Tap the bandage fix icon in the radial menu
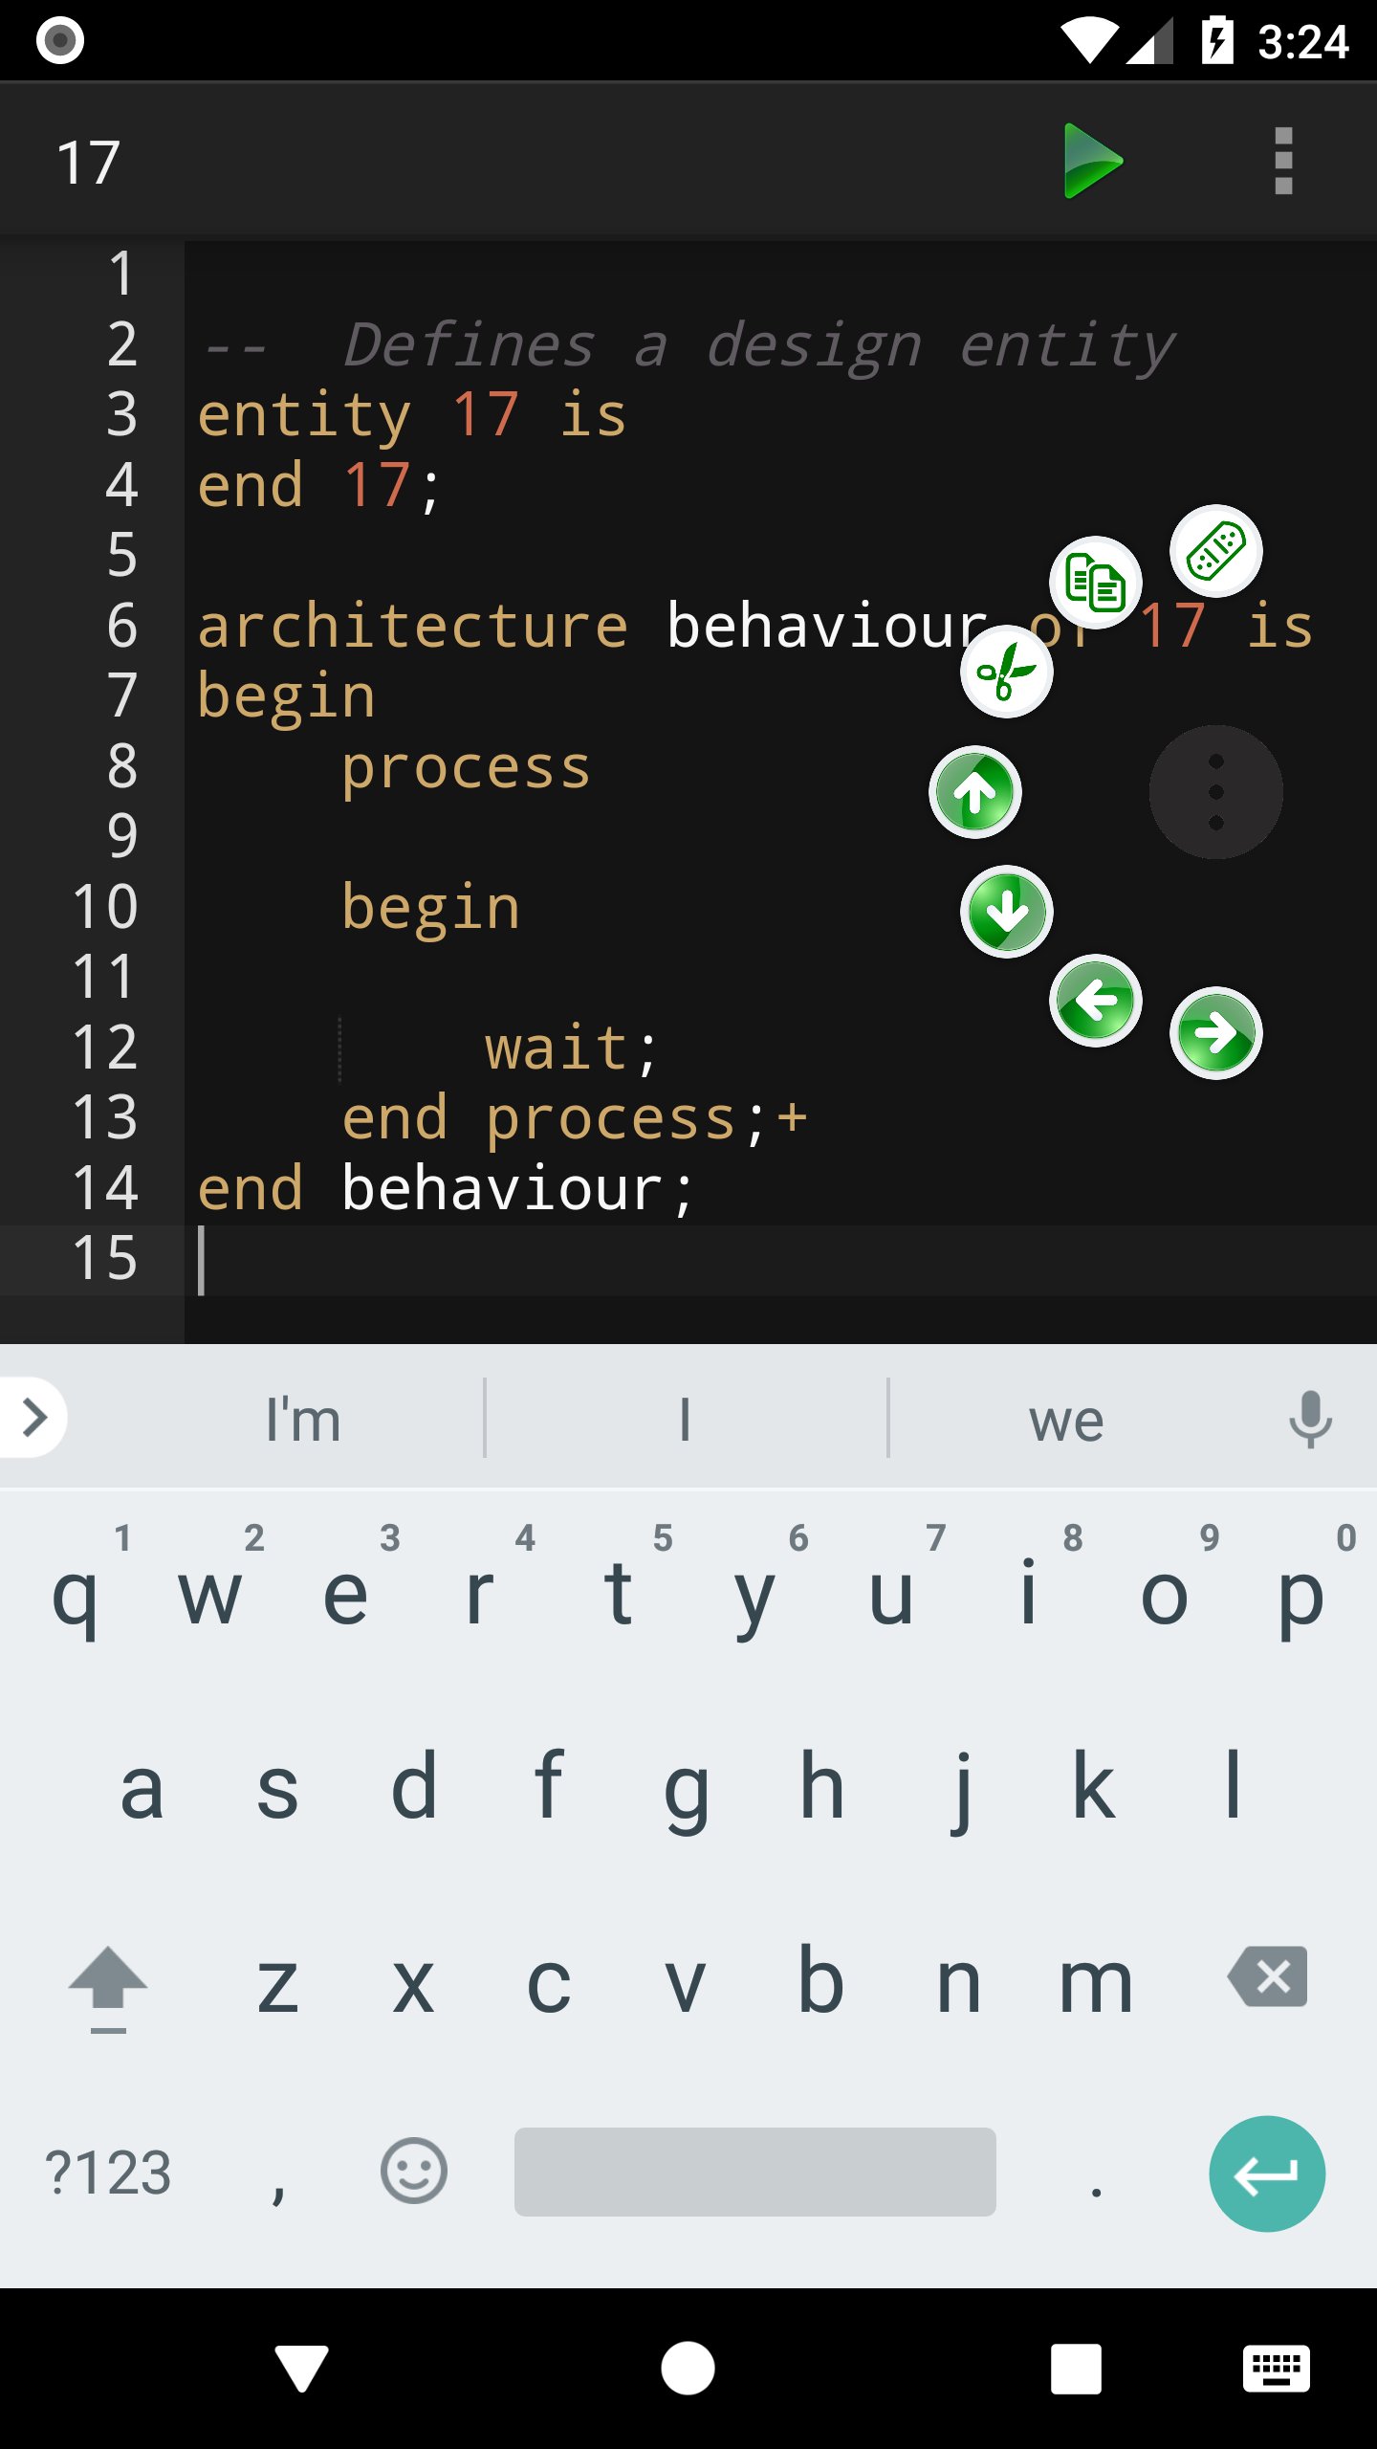Image resolution: width=1377 pixels, height=2449 pixels. pos(1215,551)
